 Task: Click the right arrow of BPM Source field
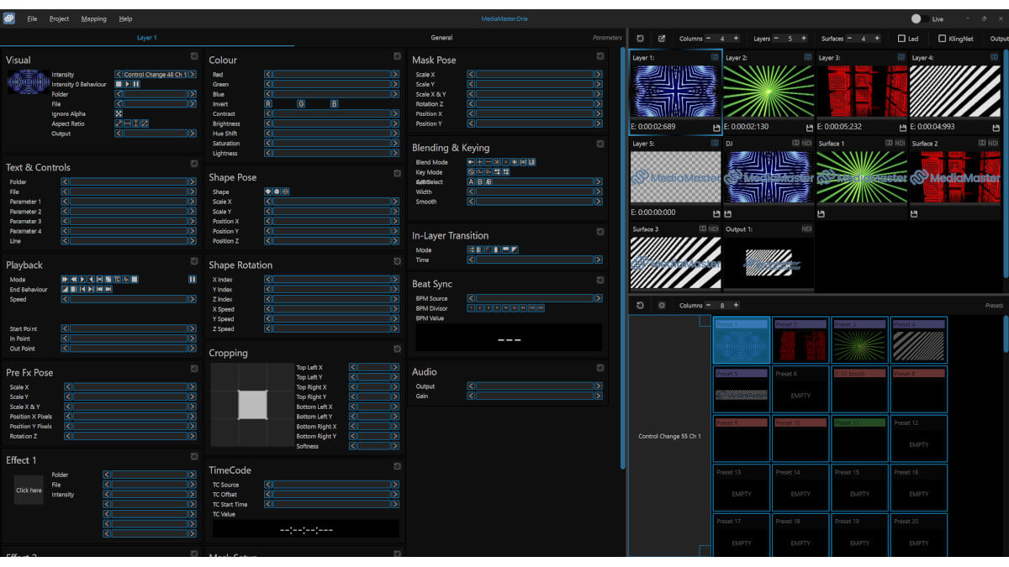click(598, 298)
